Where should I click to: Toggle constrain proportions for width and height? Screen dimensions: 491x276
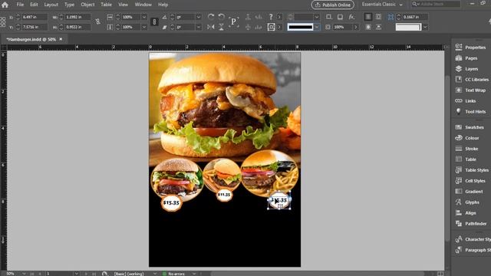[98, 21]
